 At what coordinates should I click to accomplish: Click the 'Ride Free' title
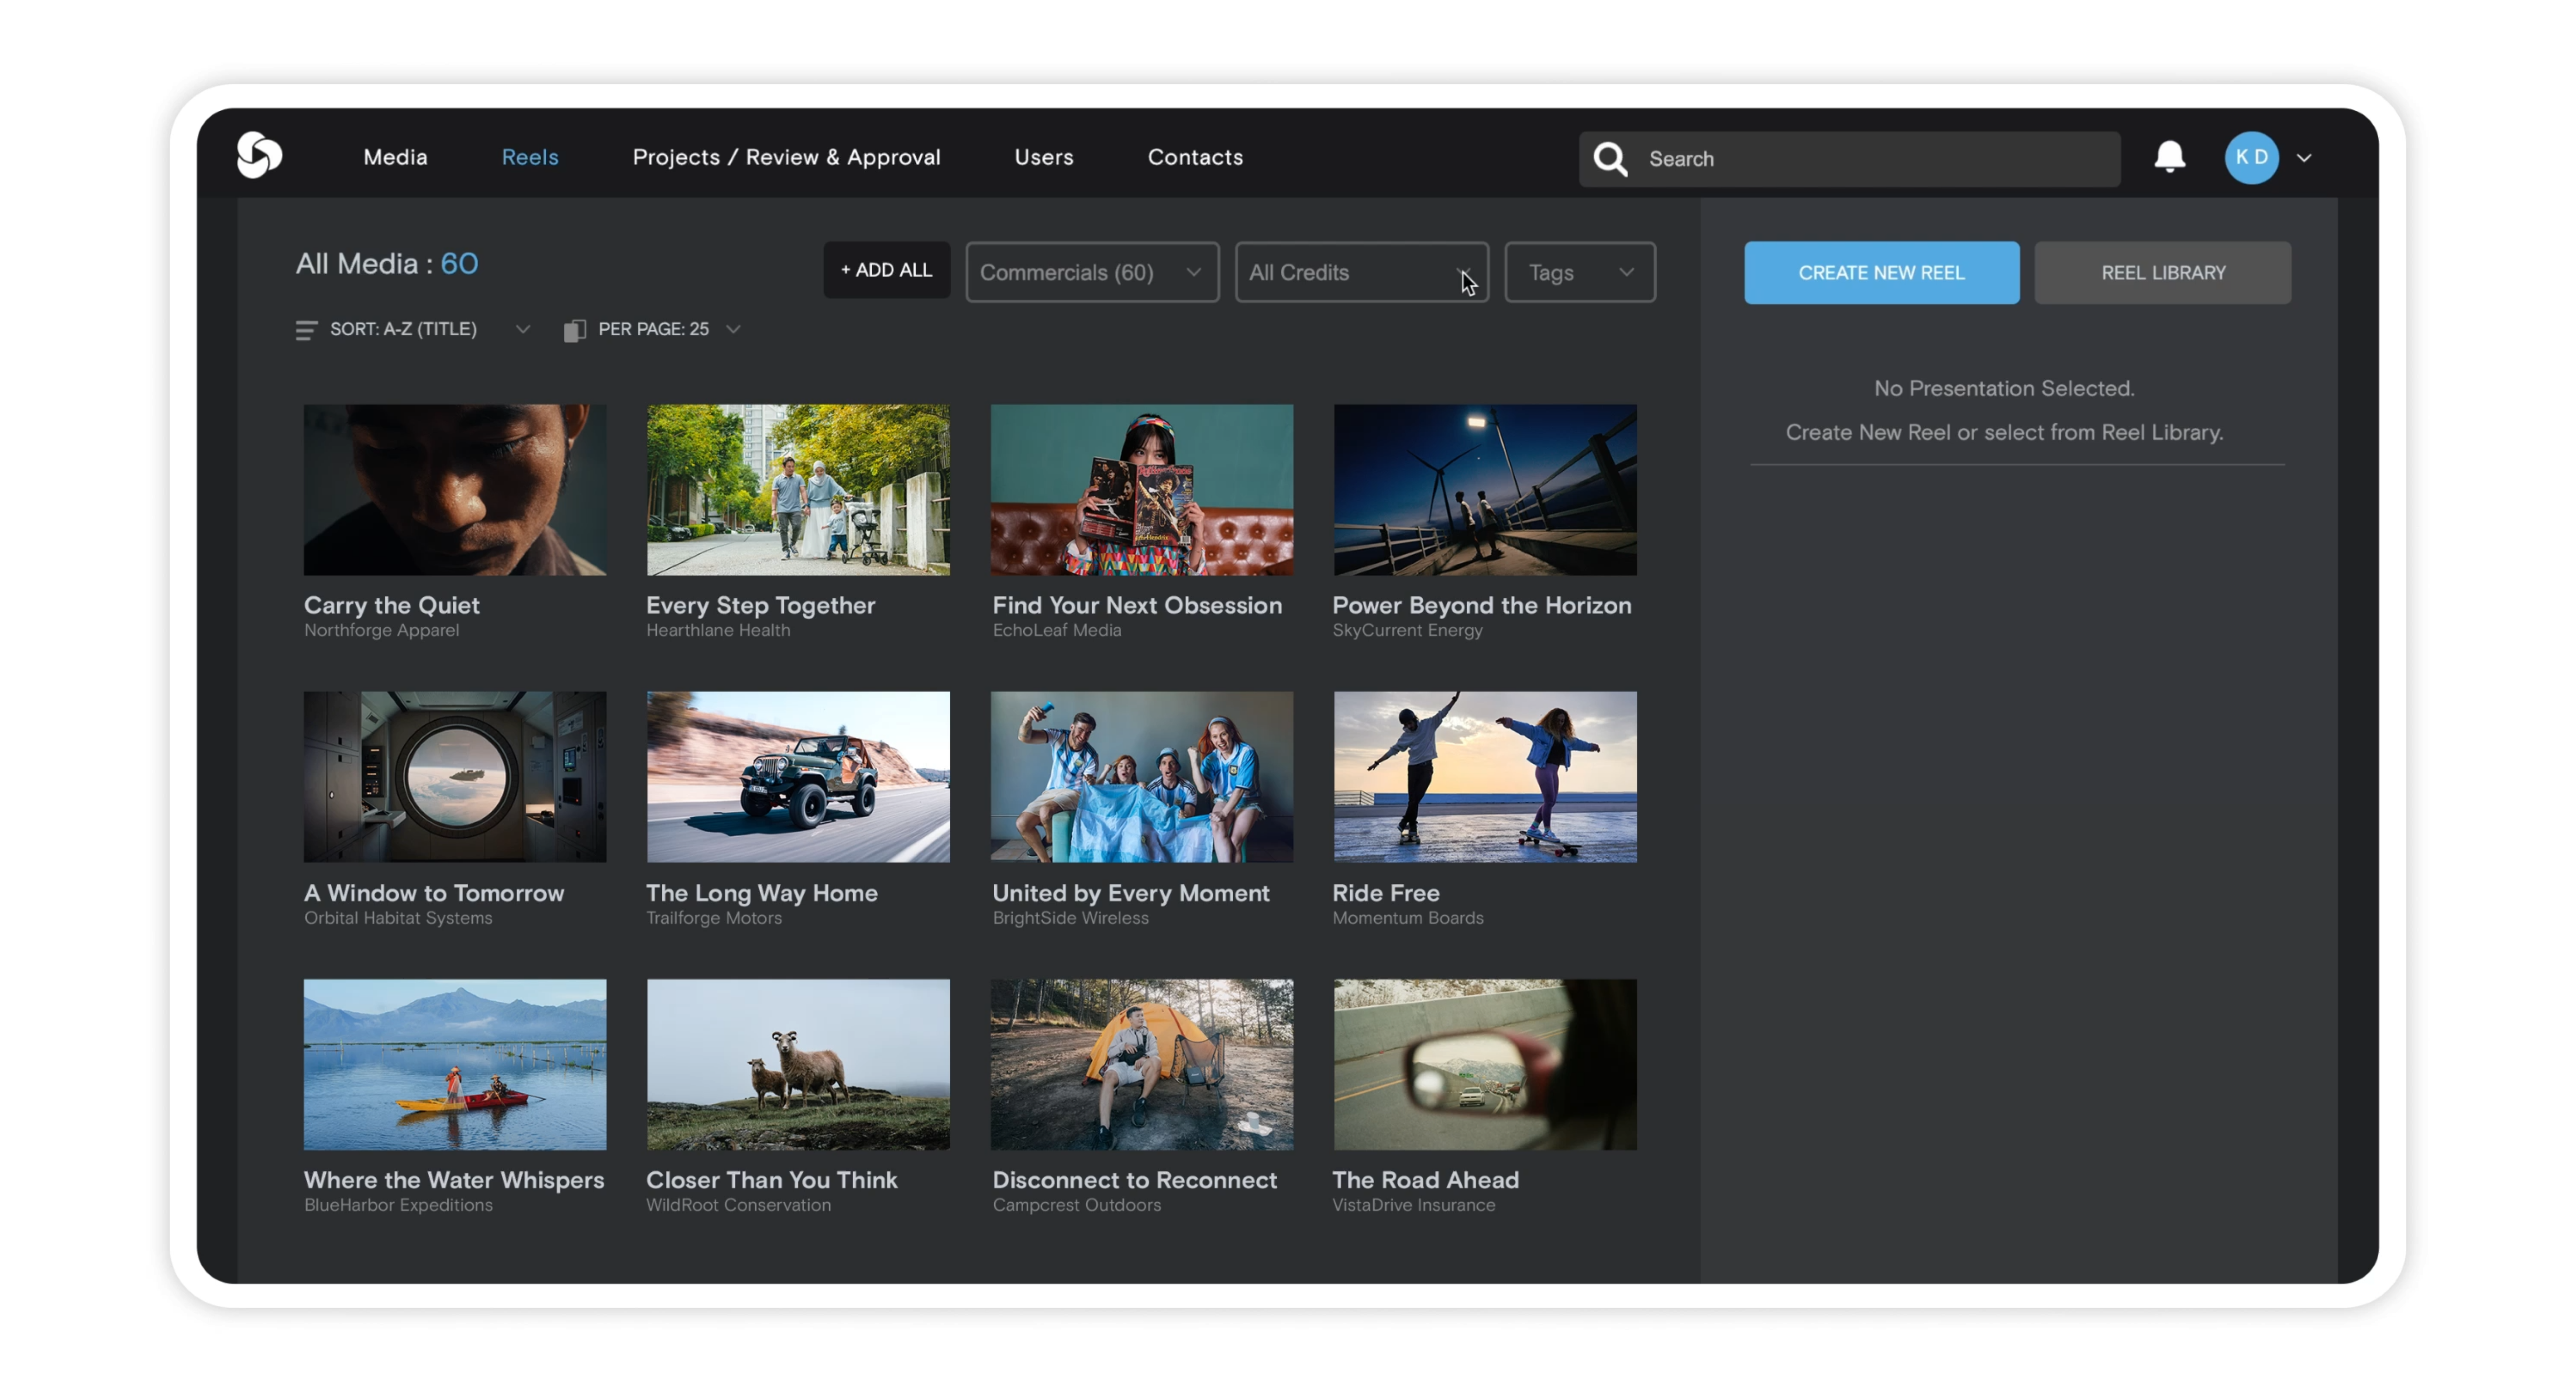(1386, 893)
